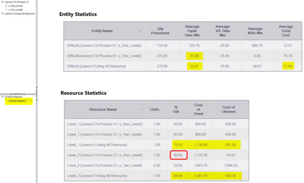Sort by the Resource Name column arrow
The height and width of the screenshot is (183, 304).
(x=142, y=110)
